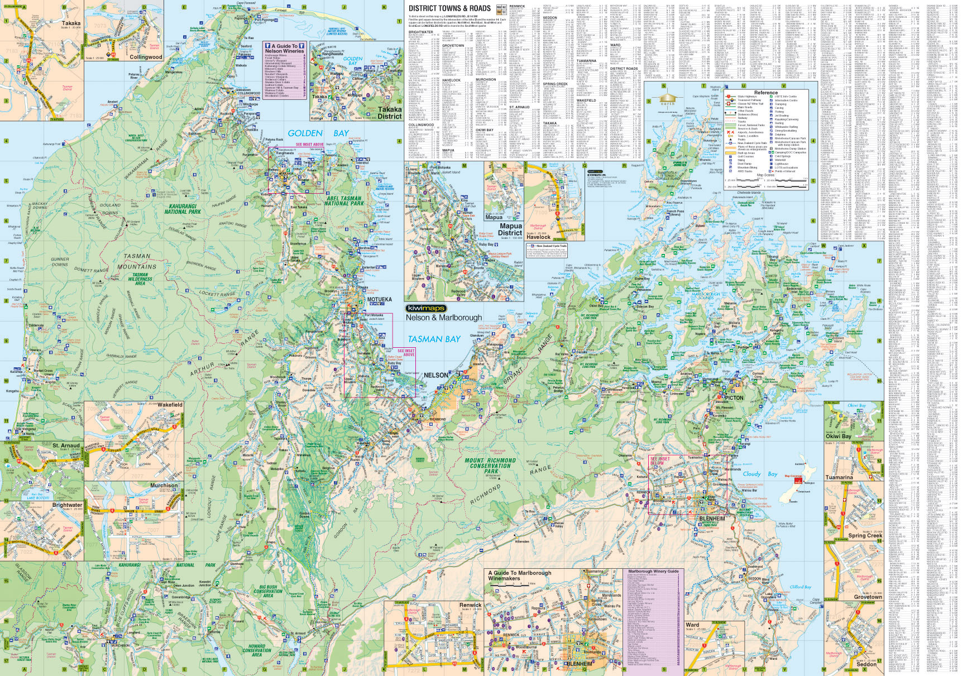
Task: Click the 'Spring Creek' inset map title
Action: [865, 535]
